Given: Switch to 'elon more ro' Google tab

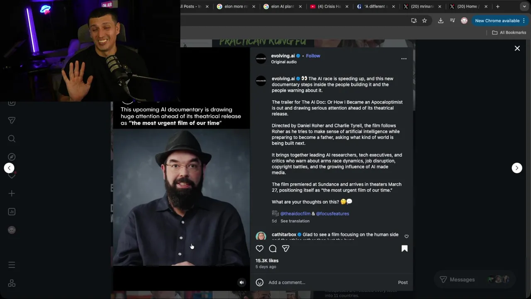Looking at the screenshot, I should point(236,7).
